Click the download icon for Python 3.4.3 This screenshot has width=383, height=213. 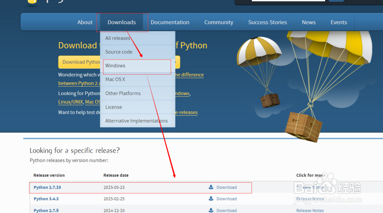tap(211, 198)
